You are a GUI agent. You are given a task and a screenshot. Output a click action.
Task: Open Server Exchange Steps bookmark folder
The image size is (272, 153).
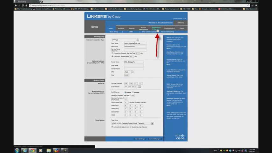point(133,9)
